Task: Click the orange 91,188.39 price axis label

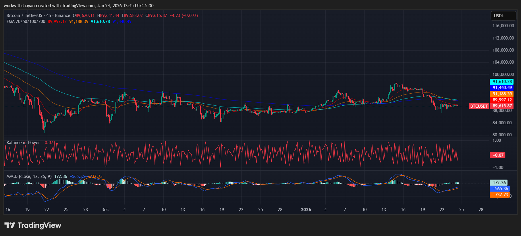Action: (502, 94)
